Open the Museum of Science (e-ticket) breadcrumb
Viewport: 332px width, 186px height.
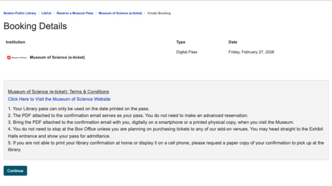pyautogui.click(x=120, y=13)
